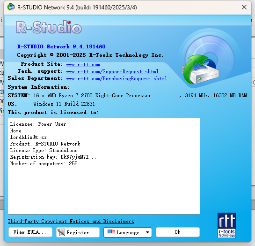Confirm with the Ok button

click(x=178, y=232)
